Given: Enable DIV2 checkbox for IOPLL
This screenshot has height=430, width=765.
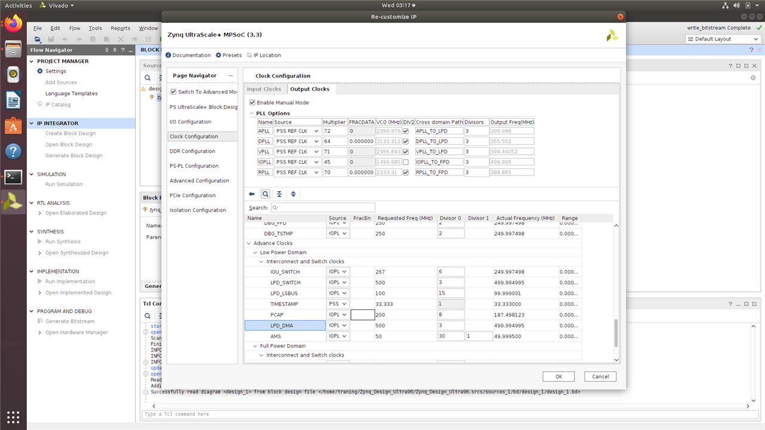Looking at the screenshot, I should [406, 162].
